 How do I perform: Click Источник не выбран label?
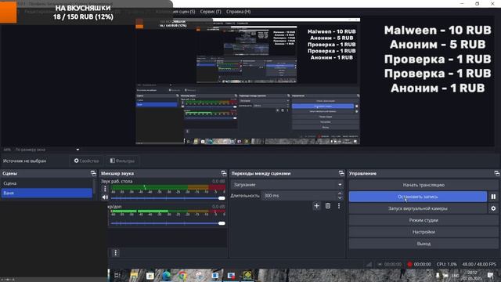(24, 161)
